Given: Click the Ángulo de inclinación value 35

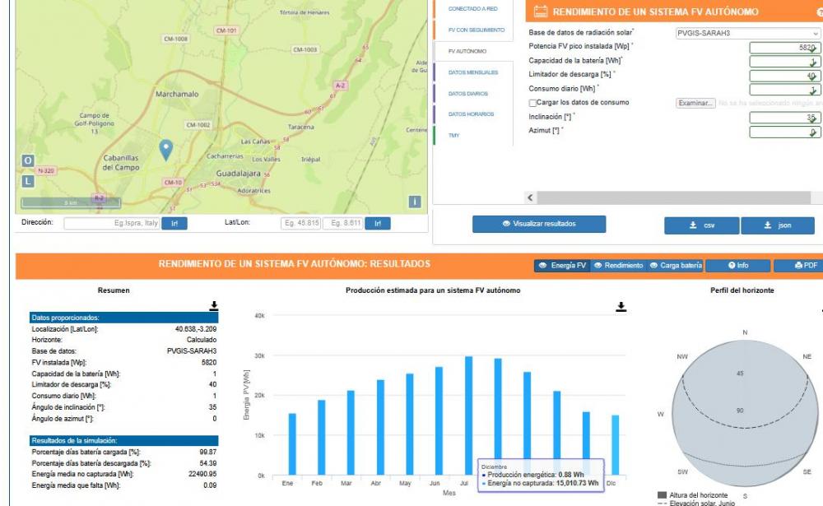Looking at the screenshot, I should pos(212,407).
